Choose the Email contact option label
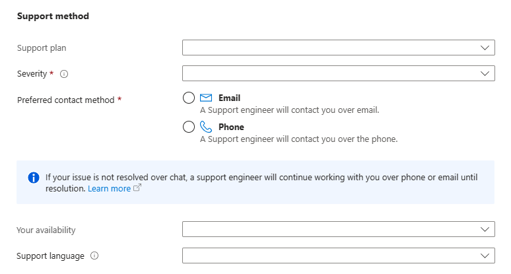The width and height of the screenshot is (511, 274). 230,98
